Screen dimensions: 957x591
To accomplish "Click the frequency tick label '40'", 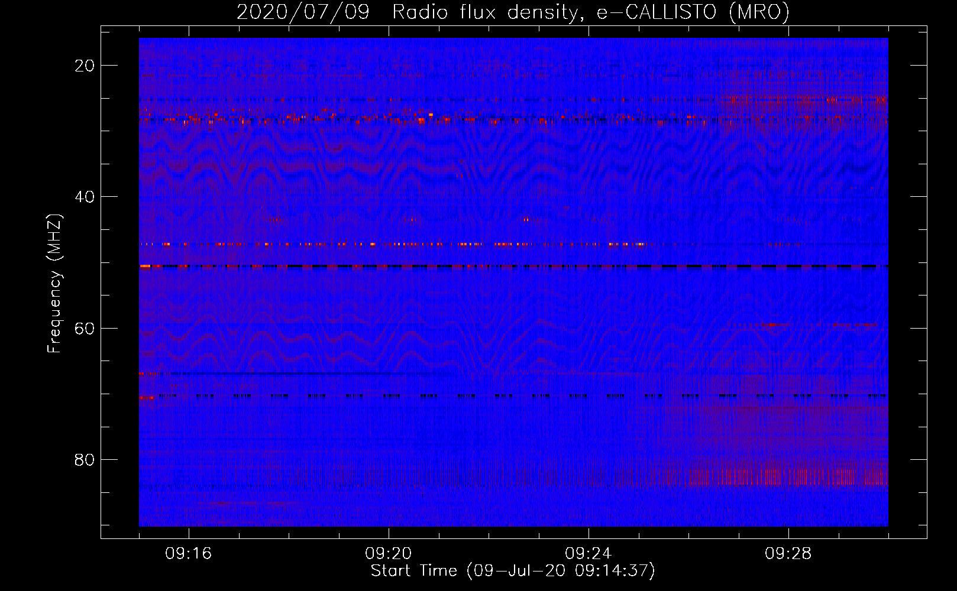I will pyautogui.click(x=85, y=197).
